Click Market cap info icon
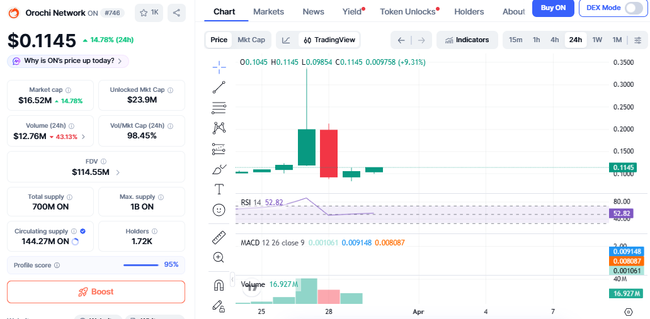This screenshot has height=319, width=650. click(69, 90)
